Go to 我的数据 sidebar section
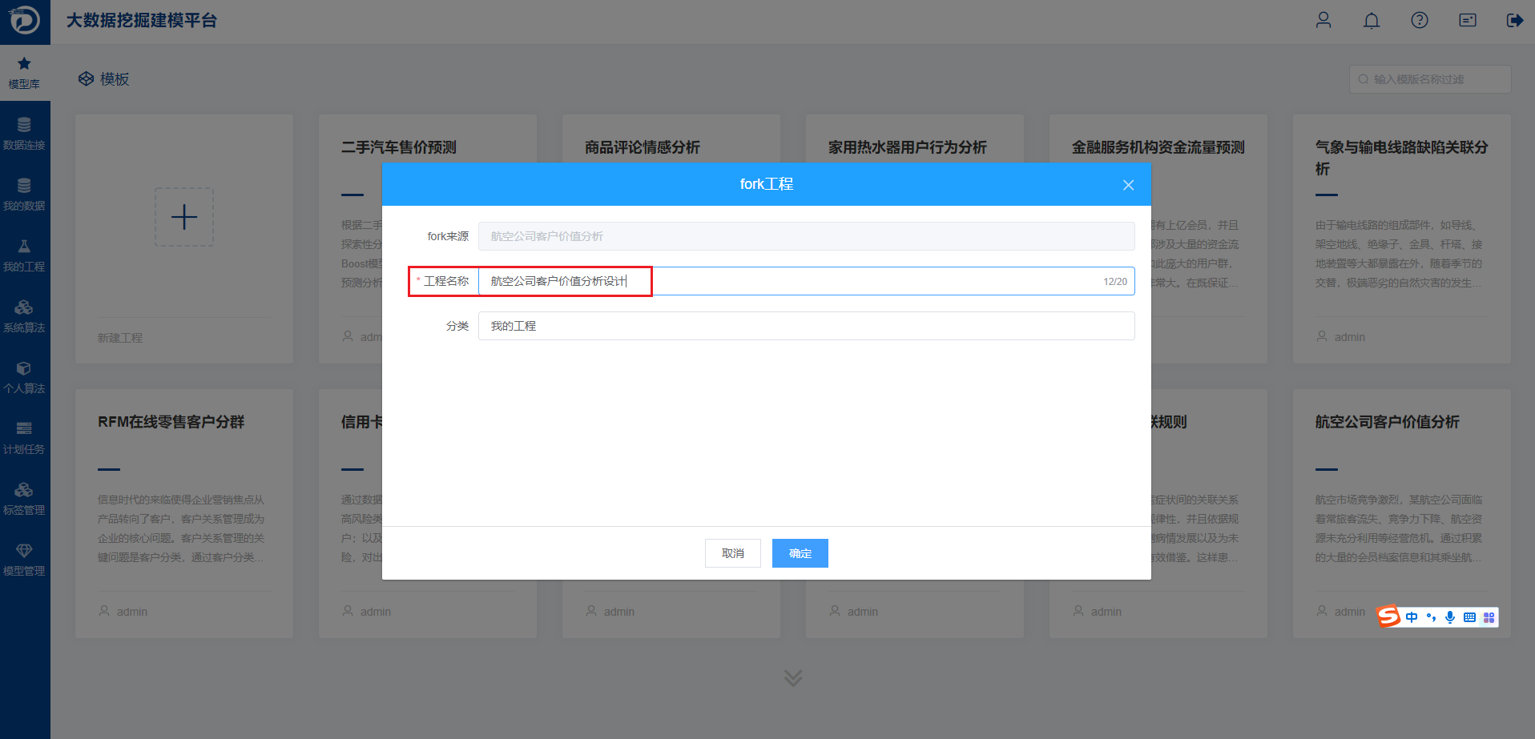This screenshot has height=739, width=1535. point(24,194)
